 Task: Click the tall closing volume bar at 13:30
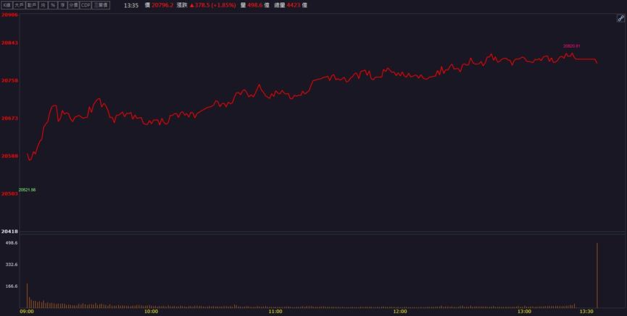597,276
